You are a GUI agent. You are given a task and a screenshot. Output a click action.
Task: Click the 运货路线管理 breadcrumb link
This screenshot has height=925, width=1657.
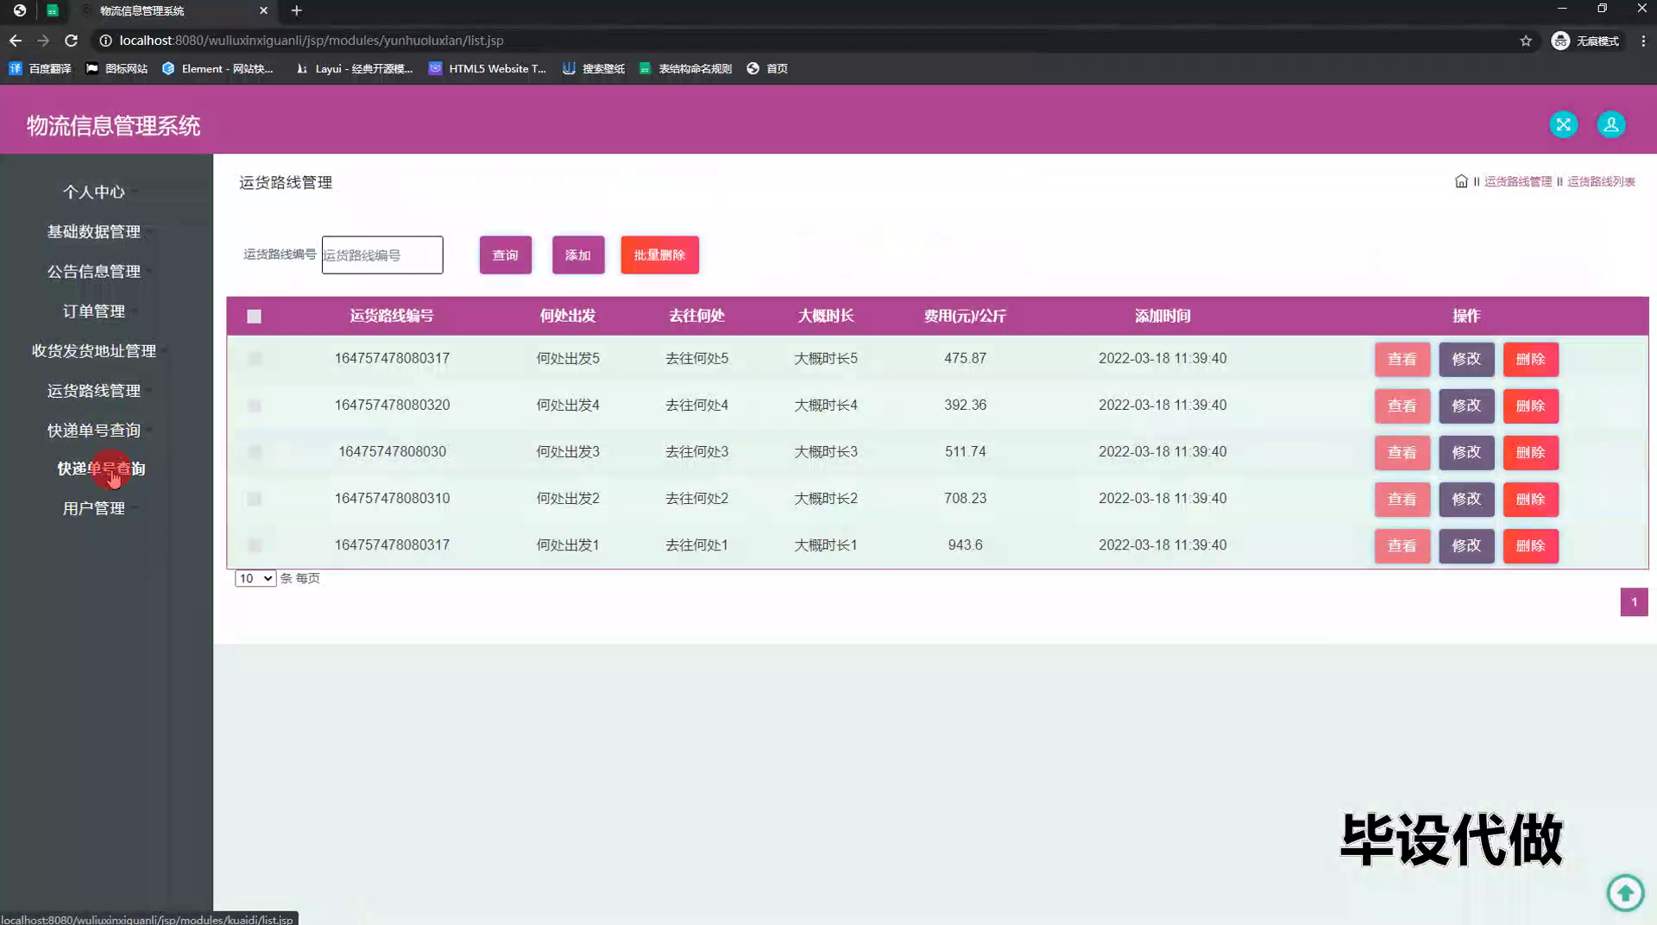point(1517,181)
